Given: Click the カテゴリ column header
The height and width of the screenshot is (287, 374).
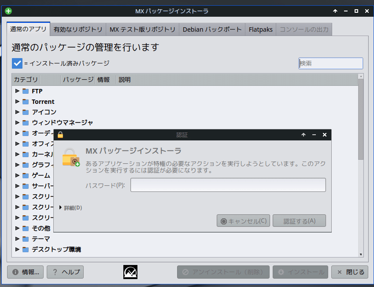Looking at the screenshot, I should point(26,80).
